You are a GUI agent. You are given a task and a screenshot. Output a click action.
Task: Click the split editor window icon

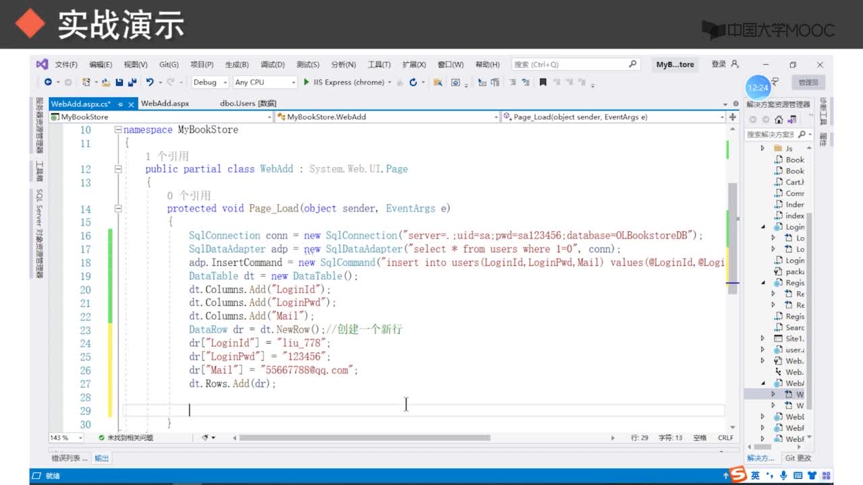(733, 117)
